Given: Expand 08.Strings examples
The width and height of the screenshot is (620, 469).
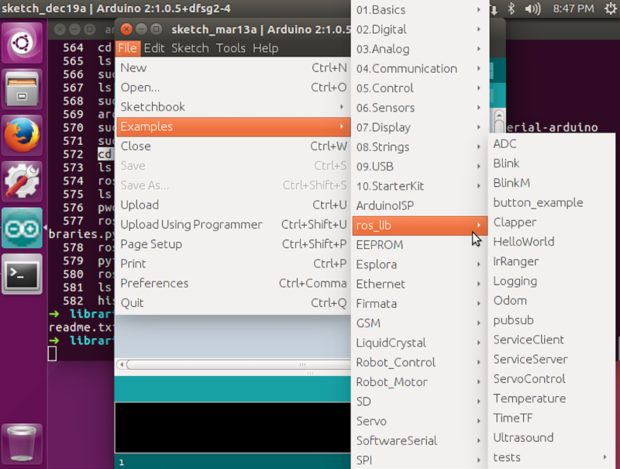Looking at the screenshot, I should [419, 147].
